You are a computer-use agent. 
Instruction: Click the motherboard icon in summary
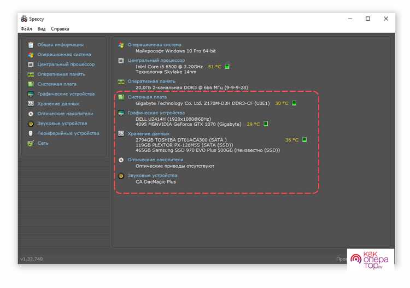click(x=121, y=97)
